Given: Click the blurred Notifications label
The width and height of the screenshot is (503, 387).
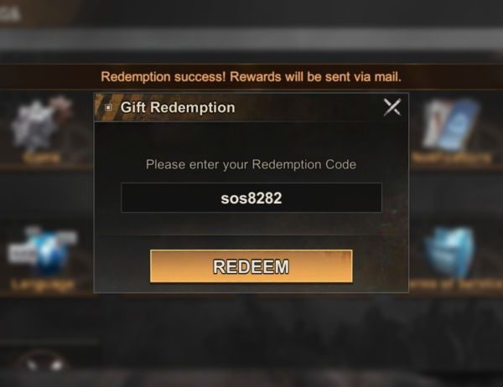Looking at the screenshot, I should (452, 157).
